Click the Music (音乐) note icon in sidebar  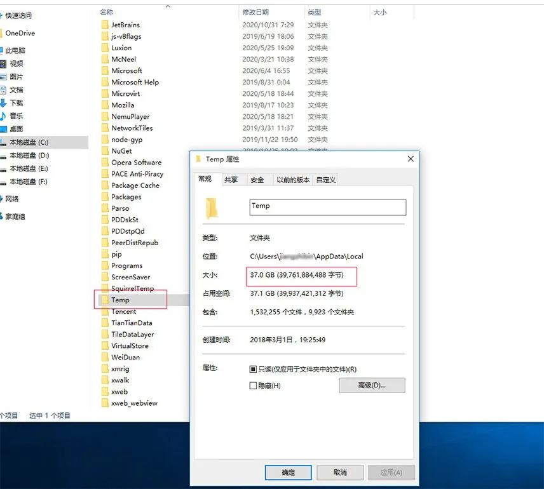3,116
